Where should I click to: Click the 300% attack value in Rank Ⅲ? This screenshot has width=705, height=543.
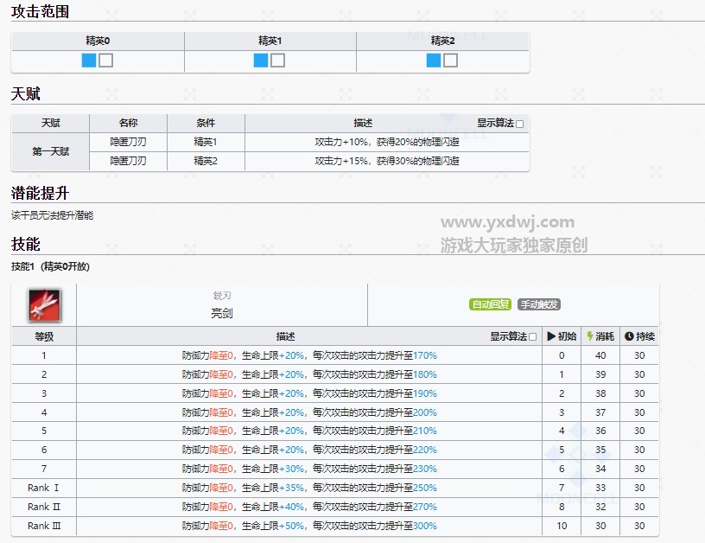coord(423,526)
